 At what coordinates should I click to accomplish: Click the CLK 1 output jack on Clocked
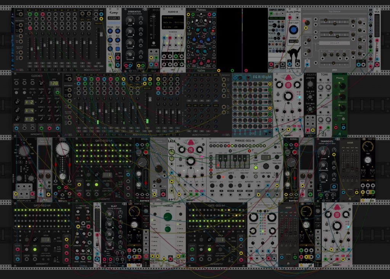tap(41, 128)
